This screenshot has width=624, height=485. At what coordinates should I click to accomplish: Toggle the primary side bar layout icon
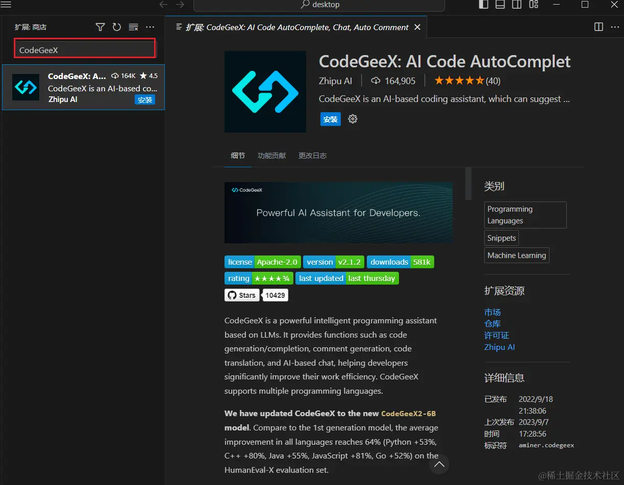tap(483, 4)
